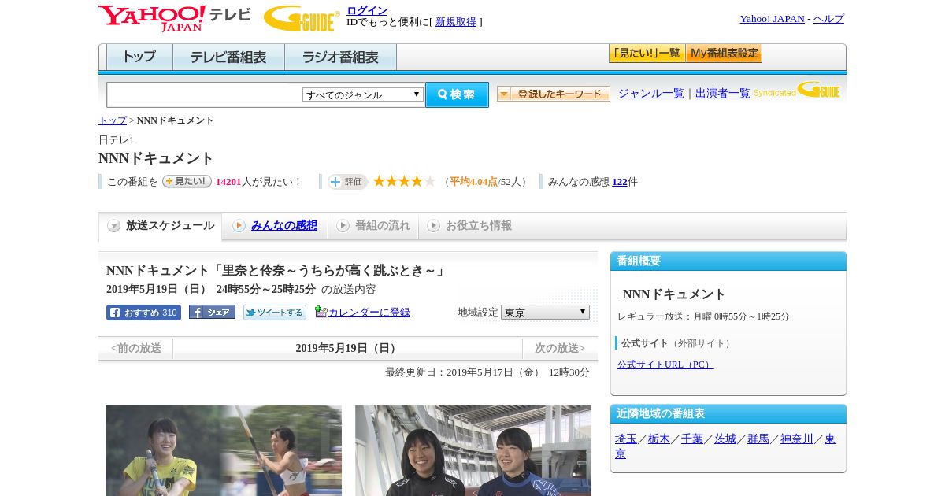This screenshot has width=945, height=496.
Task: Click the ヘルプ link
Action: click(x=828, y=19)
